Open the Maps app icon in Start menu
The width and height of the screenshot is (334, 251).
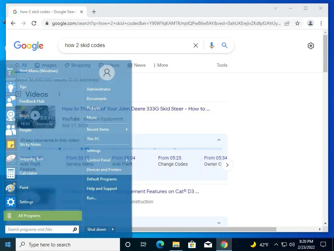[x=11, y=116]
